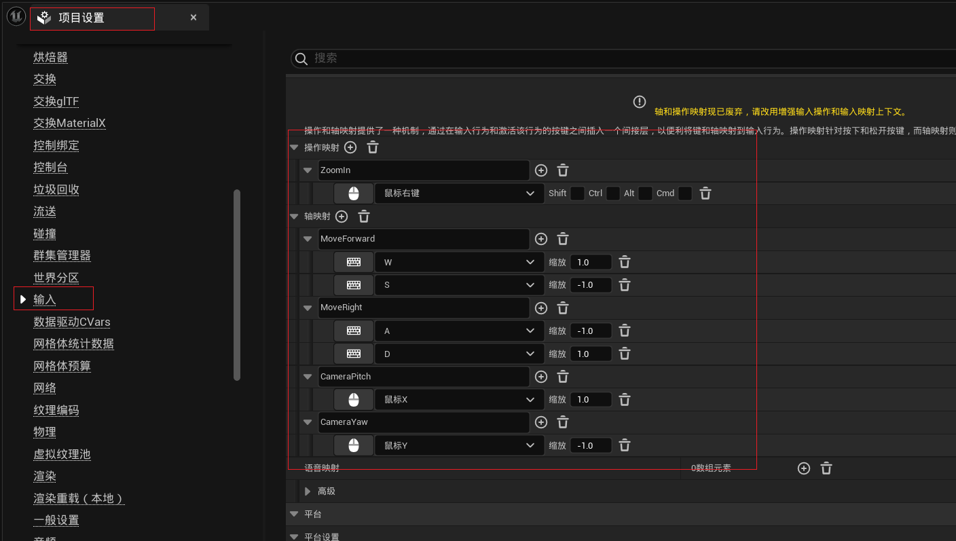This screenshot has width=956, height=541.
Task: Click the keyboard icon for the W binding
Action: (x=353, y=261)
